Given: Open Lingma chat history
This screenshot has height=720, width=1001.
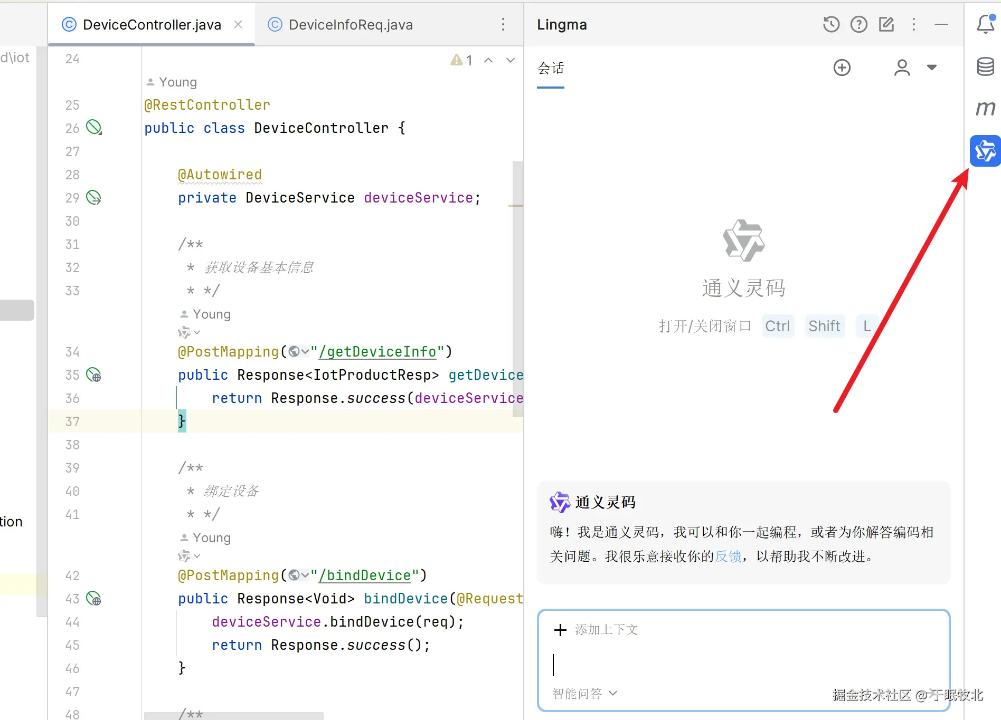Looking at the screenshot, I should pyautogui.click(x=831, y=24).
